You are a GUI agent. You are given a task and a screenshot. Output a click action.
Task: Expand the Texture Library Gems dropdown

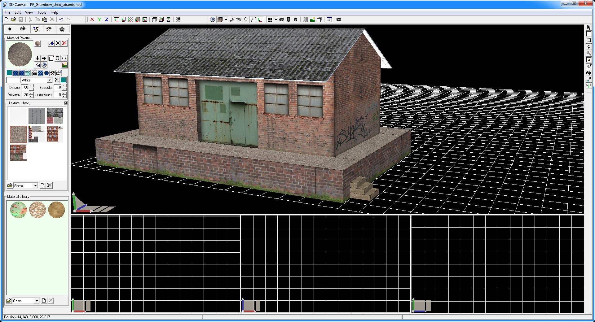pyautogui.click(x=35, y=186)
